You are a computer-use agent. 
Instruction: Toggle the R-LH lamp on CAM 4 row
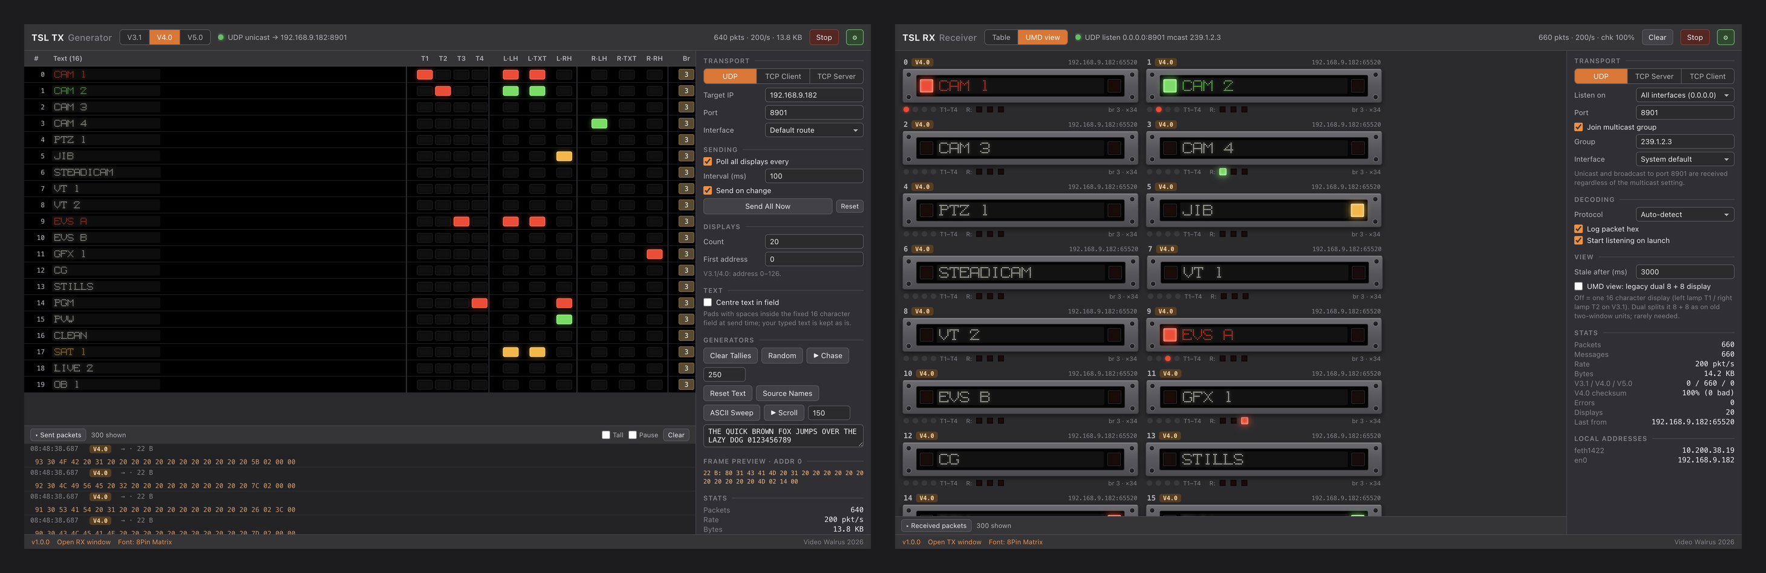pos(599,124)
